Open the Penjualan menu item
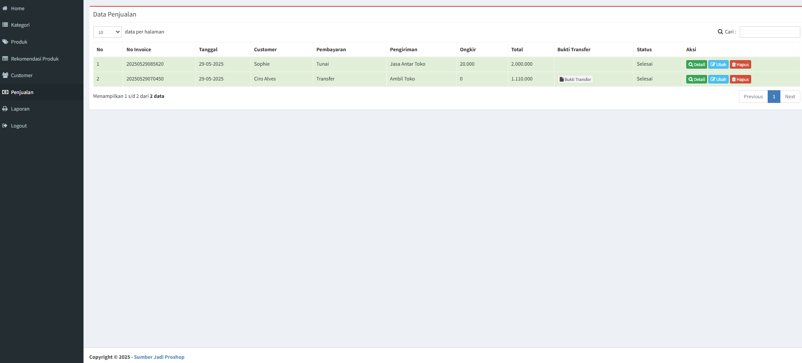802x363 pixels. pos(22,92)
